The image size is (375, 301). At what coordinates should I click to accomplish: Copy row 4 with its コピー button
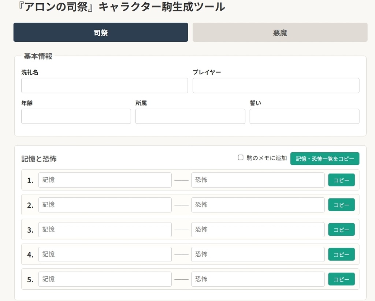341,254
